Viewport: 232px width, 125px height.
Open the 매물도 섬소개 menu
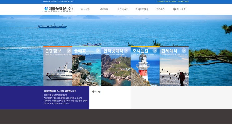click(x=179, y=9)
